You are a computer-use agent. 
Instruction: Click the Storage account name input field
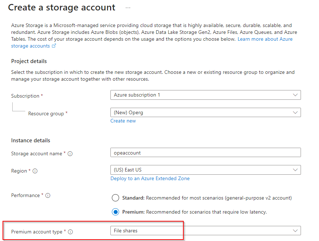[x=205, y=153]
